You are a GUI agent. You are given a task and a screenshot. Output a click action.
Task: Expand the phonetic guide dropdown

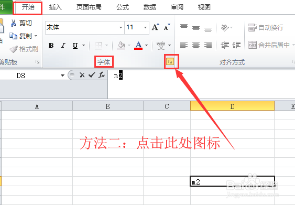tap(170, 46)
